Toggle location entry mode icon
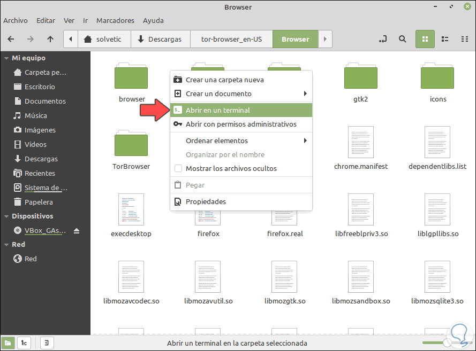This screenshot has width=476, height=351. tap(383, 39)
